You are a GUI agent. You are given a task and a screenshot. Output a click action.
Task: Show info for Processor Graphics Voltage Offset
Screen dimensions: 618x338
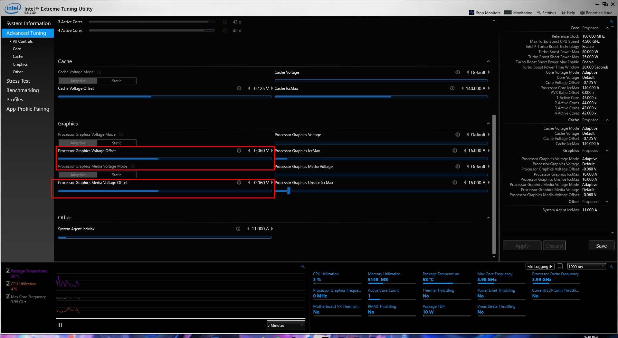click(239, 151)
